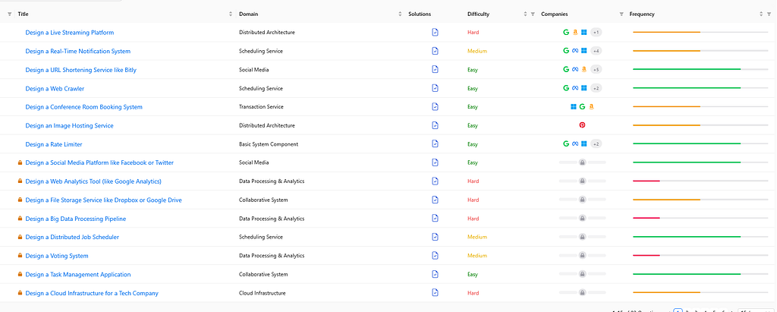Open solution icon for Image Hosting Service row
Screen dimensions: 777x312
435,125
